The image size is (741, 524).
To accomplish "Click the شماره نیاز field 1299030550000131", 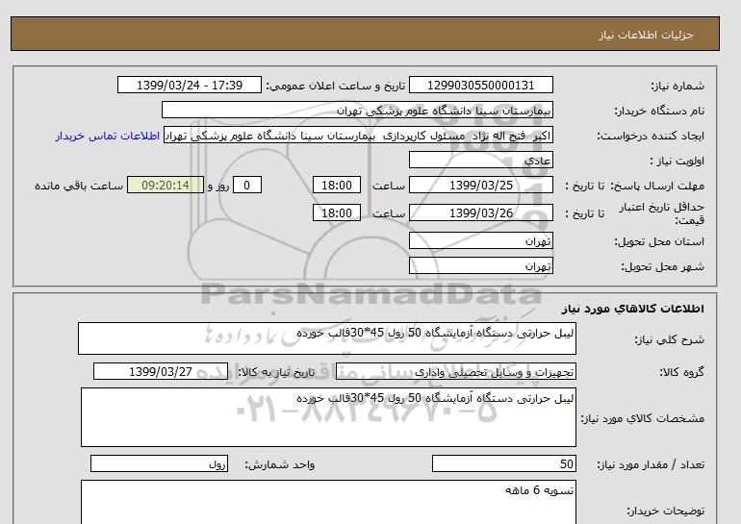I will coord(480,85).
